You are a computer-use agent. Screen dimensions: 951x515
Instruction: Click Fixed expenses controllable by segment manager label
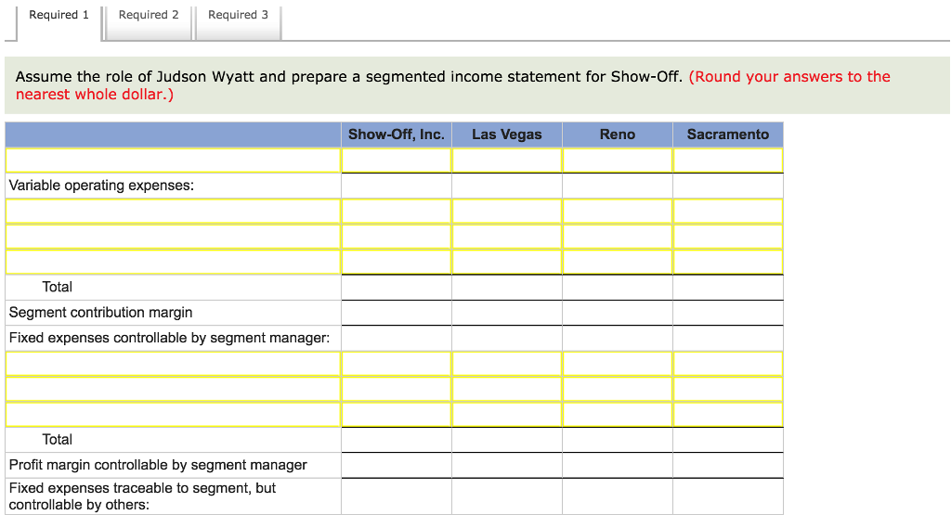169,338
